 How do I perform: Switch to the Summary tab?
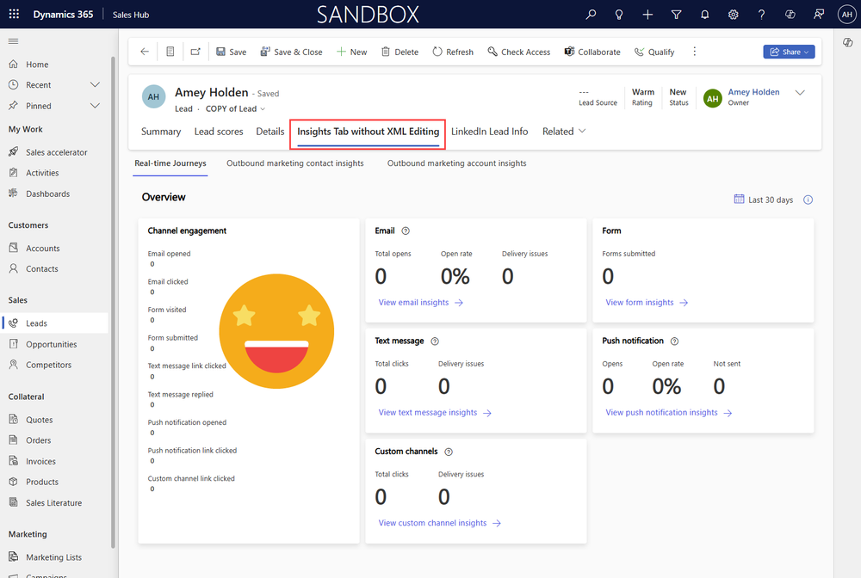(x=161, y=131)
